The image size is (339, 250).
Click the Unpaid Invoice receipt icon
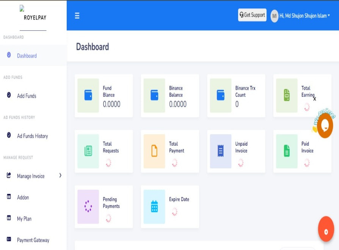click(221, 151)
